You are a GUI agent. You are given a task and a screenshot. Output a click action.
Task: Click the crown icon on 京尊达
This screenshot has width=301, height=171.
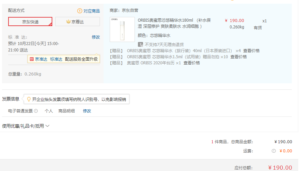click(68, 21)
